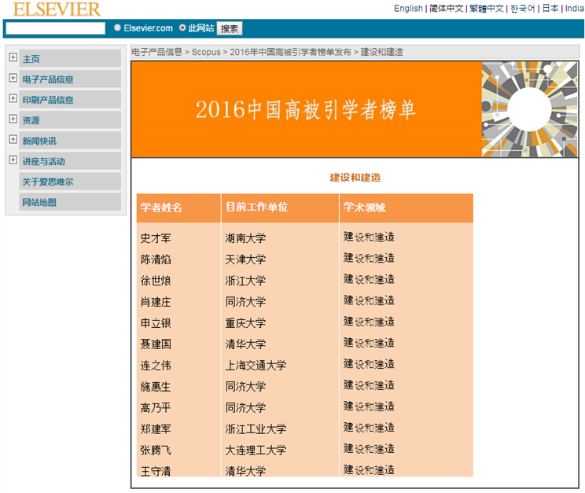585x493 pixels.
Task: Select scholar name 高乃平
Action: pos(156,407)
